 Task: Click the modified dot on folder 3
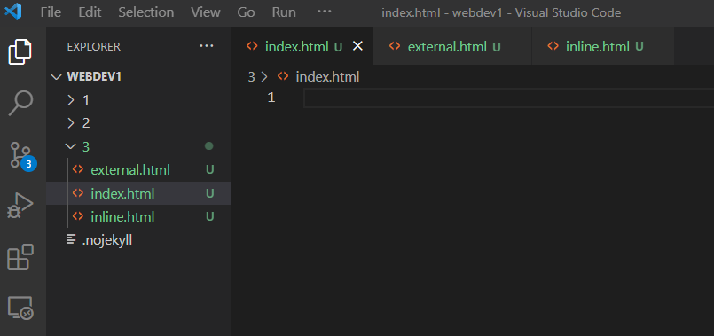pyautogui.click(x=209, y=146)
